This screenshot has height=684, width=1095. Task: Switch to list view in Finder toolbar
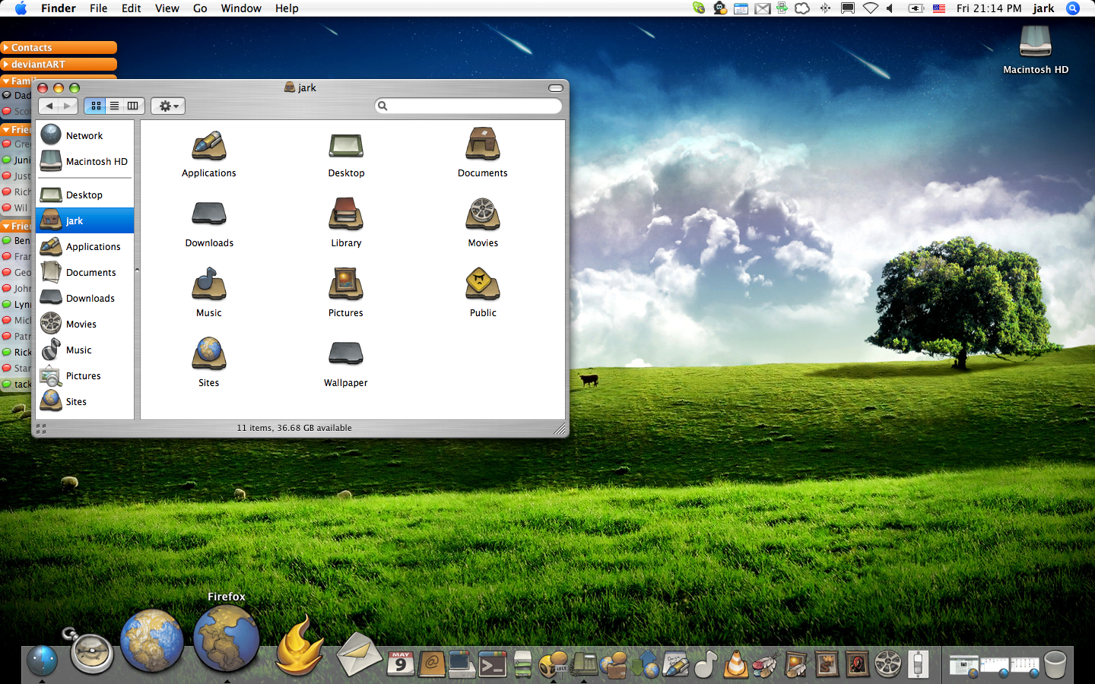click(114, 106)
